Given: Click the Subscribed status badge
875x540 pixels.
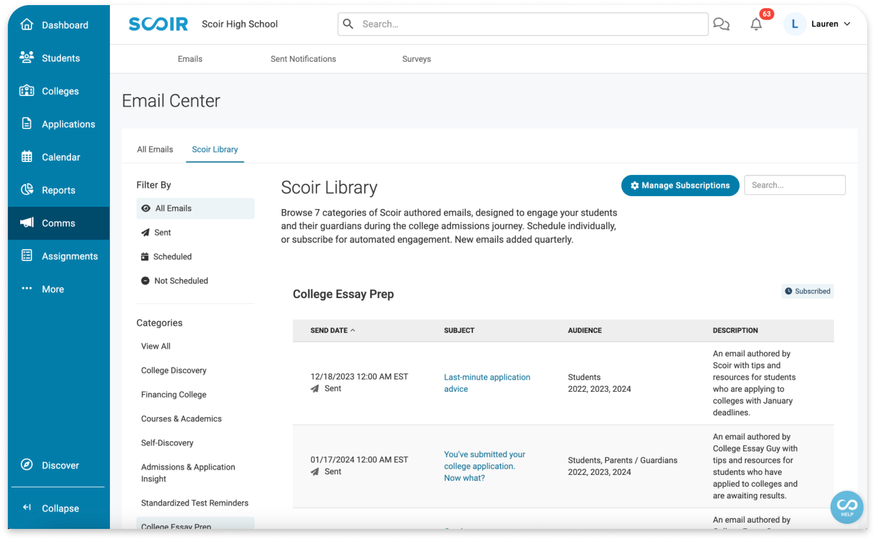Looking at the screenshot, I should (808, 291).
